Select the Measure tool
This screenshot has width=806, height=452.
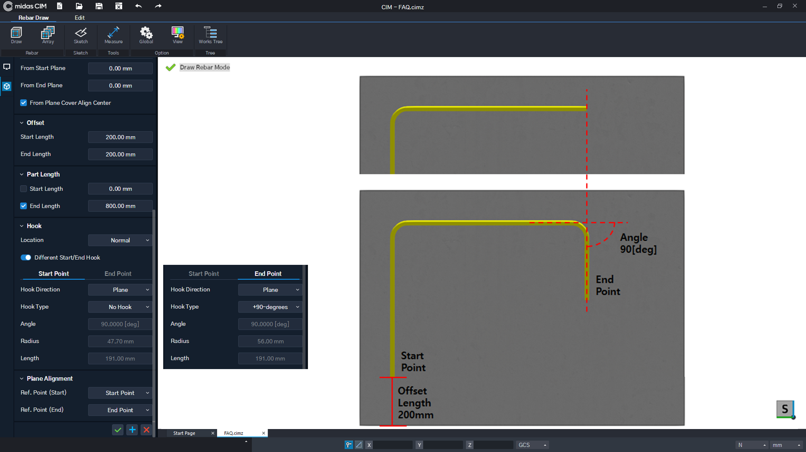click(x=114, y=35)
